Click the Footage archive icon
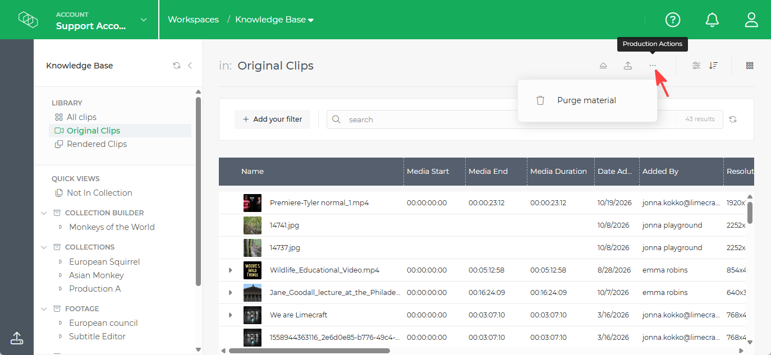Screen dimensions: 771x355 [x=57, y=309]
